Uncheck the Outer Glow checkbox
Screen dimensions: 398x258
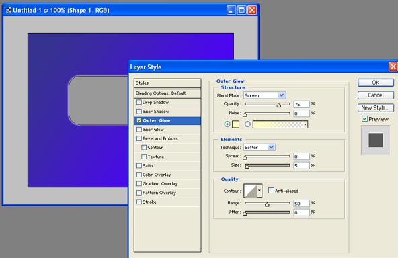pos(139,120)
